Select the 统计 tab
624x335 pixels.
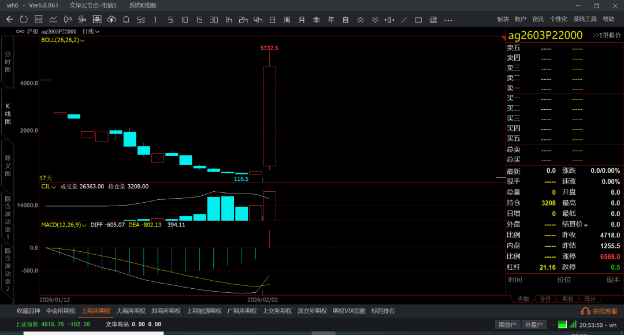pos(590,299)
